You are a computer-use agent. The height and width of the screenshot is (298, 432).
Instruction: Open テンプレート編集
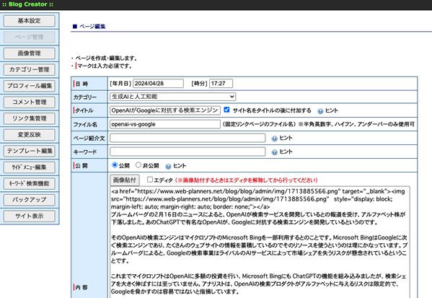tap(29, 151)
